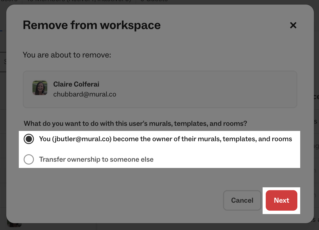This screenshot has height=230, width=319.
Task: Click the email chubbard@mural.co
Action: [85, 94]
